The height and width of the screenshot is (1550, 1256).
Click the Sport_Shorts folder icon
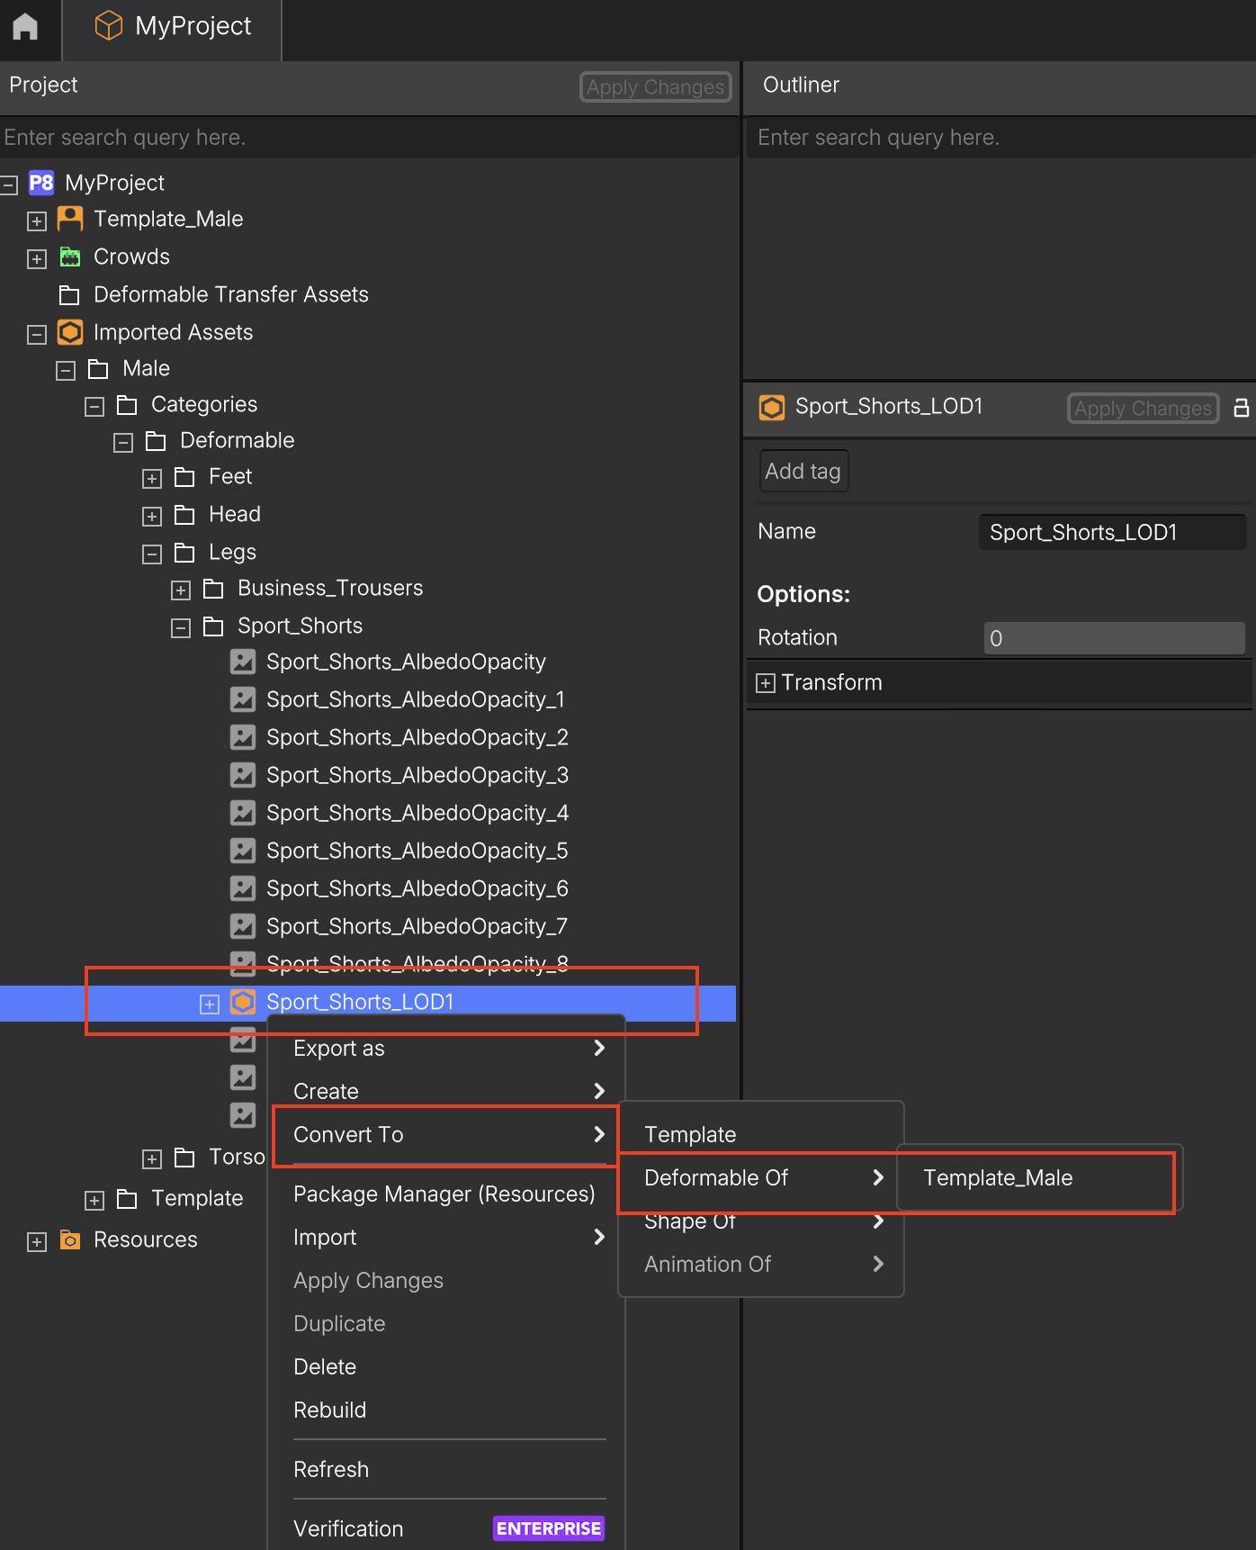tap(213, 626)
